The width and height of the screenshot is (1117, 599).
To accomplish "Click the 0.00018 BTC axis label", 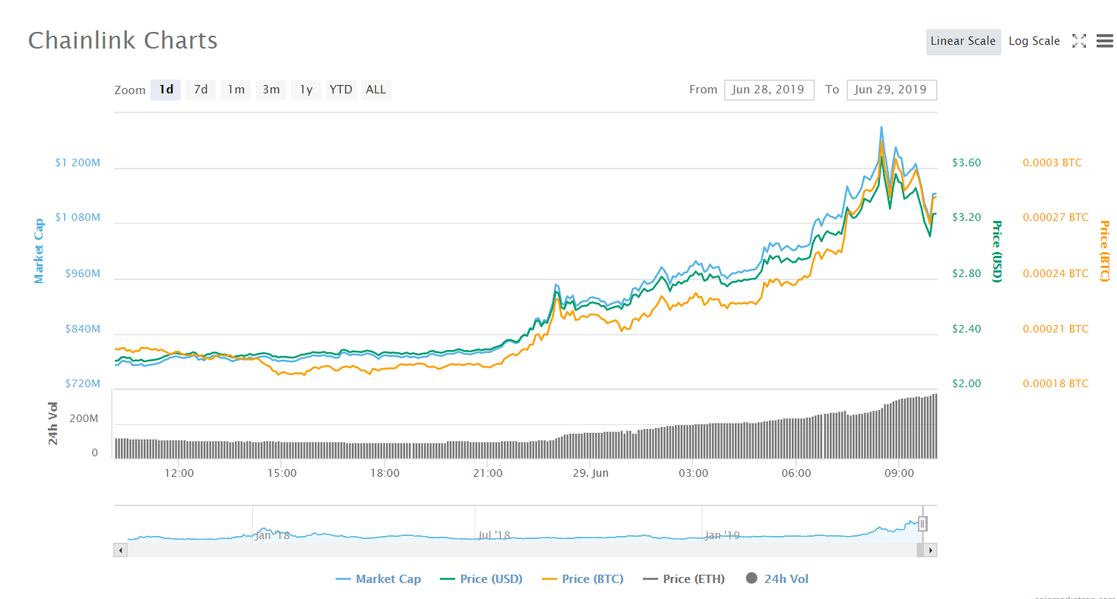I will click(x=1055, y=383).
